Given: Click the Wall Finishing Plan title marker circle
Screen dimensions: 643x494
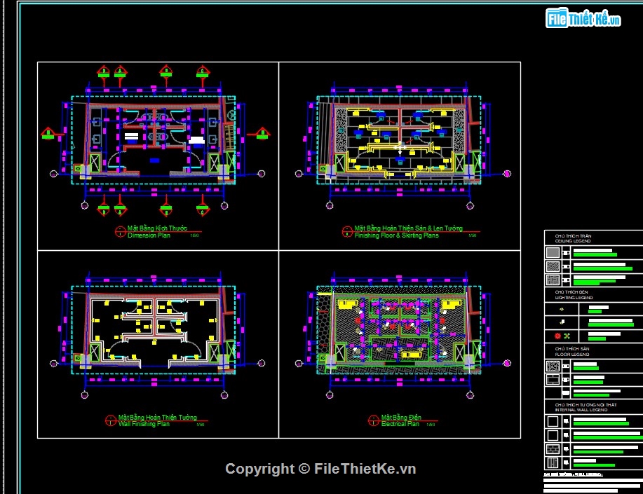Looking at the screenshot, I should pyautogui.click(x=110, y=420).
